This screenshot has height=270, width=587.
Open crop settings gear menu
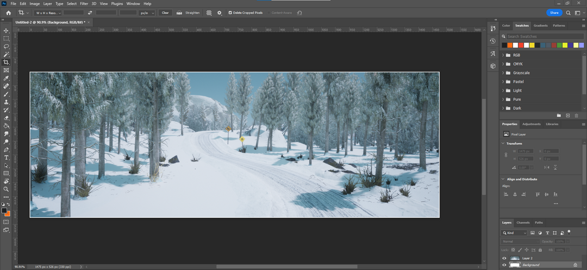pyautogui.click(x=220, y=12)
